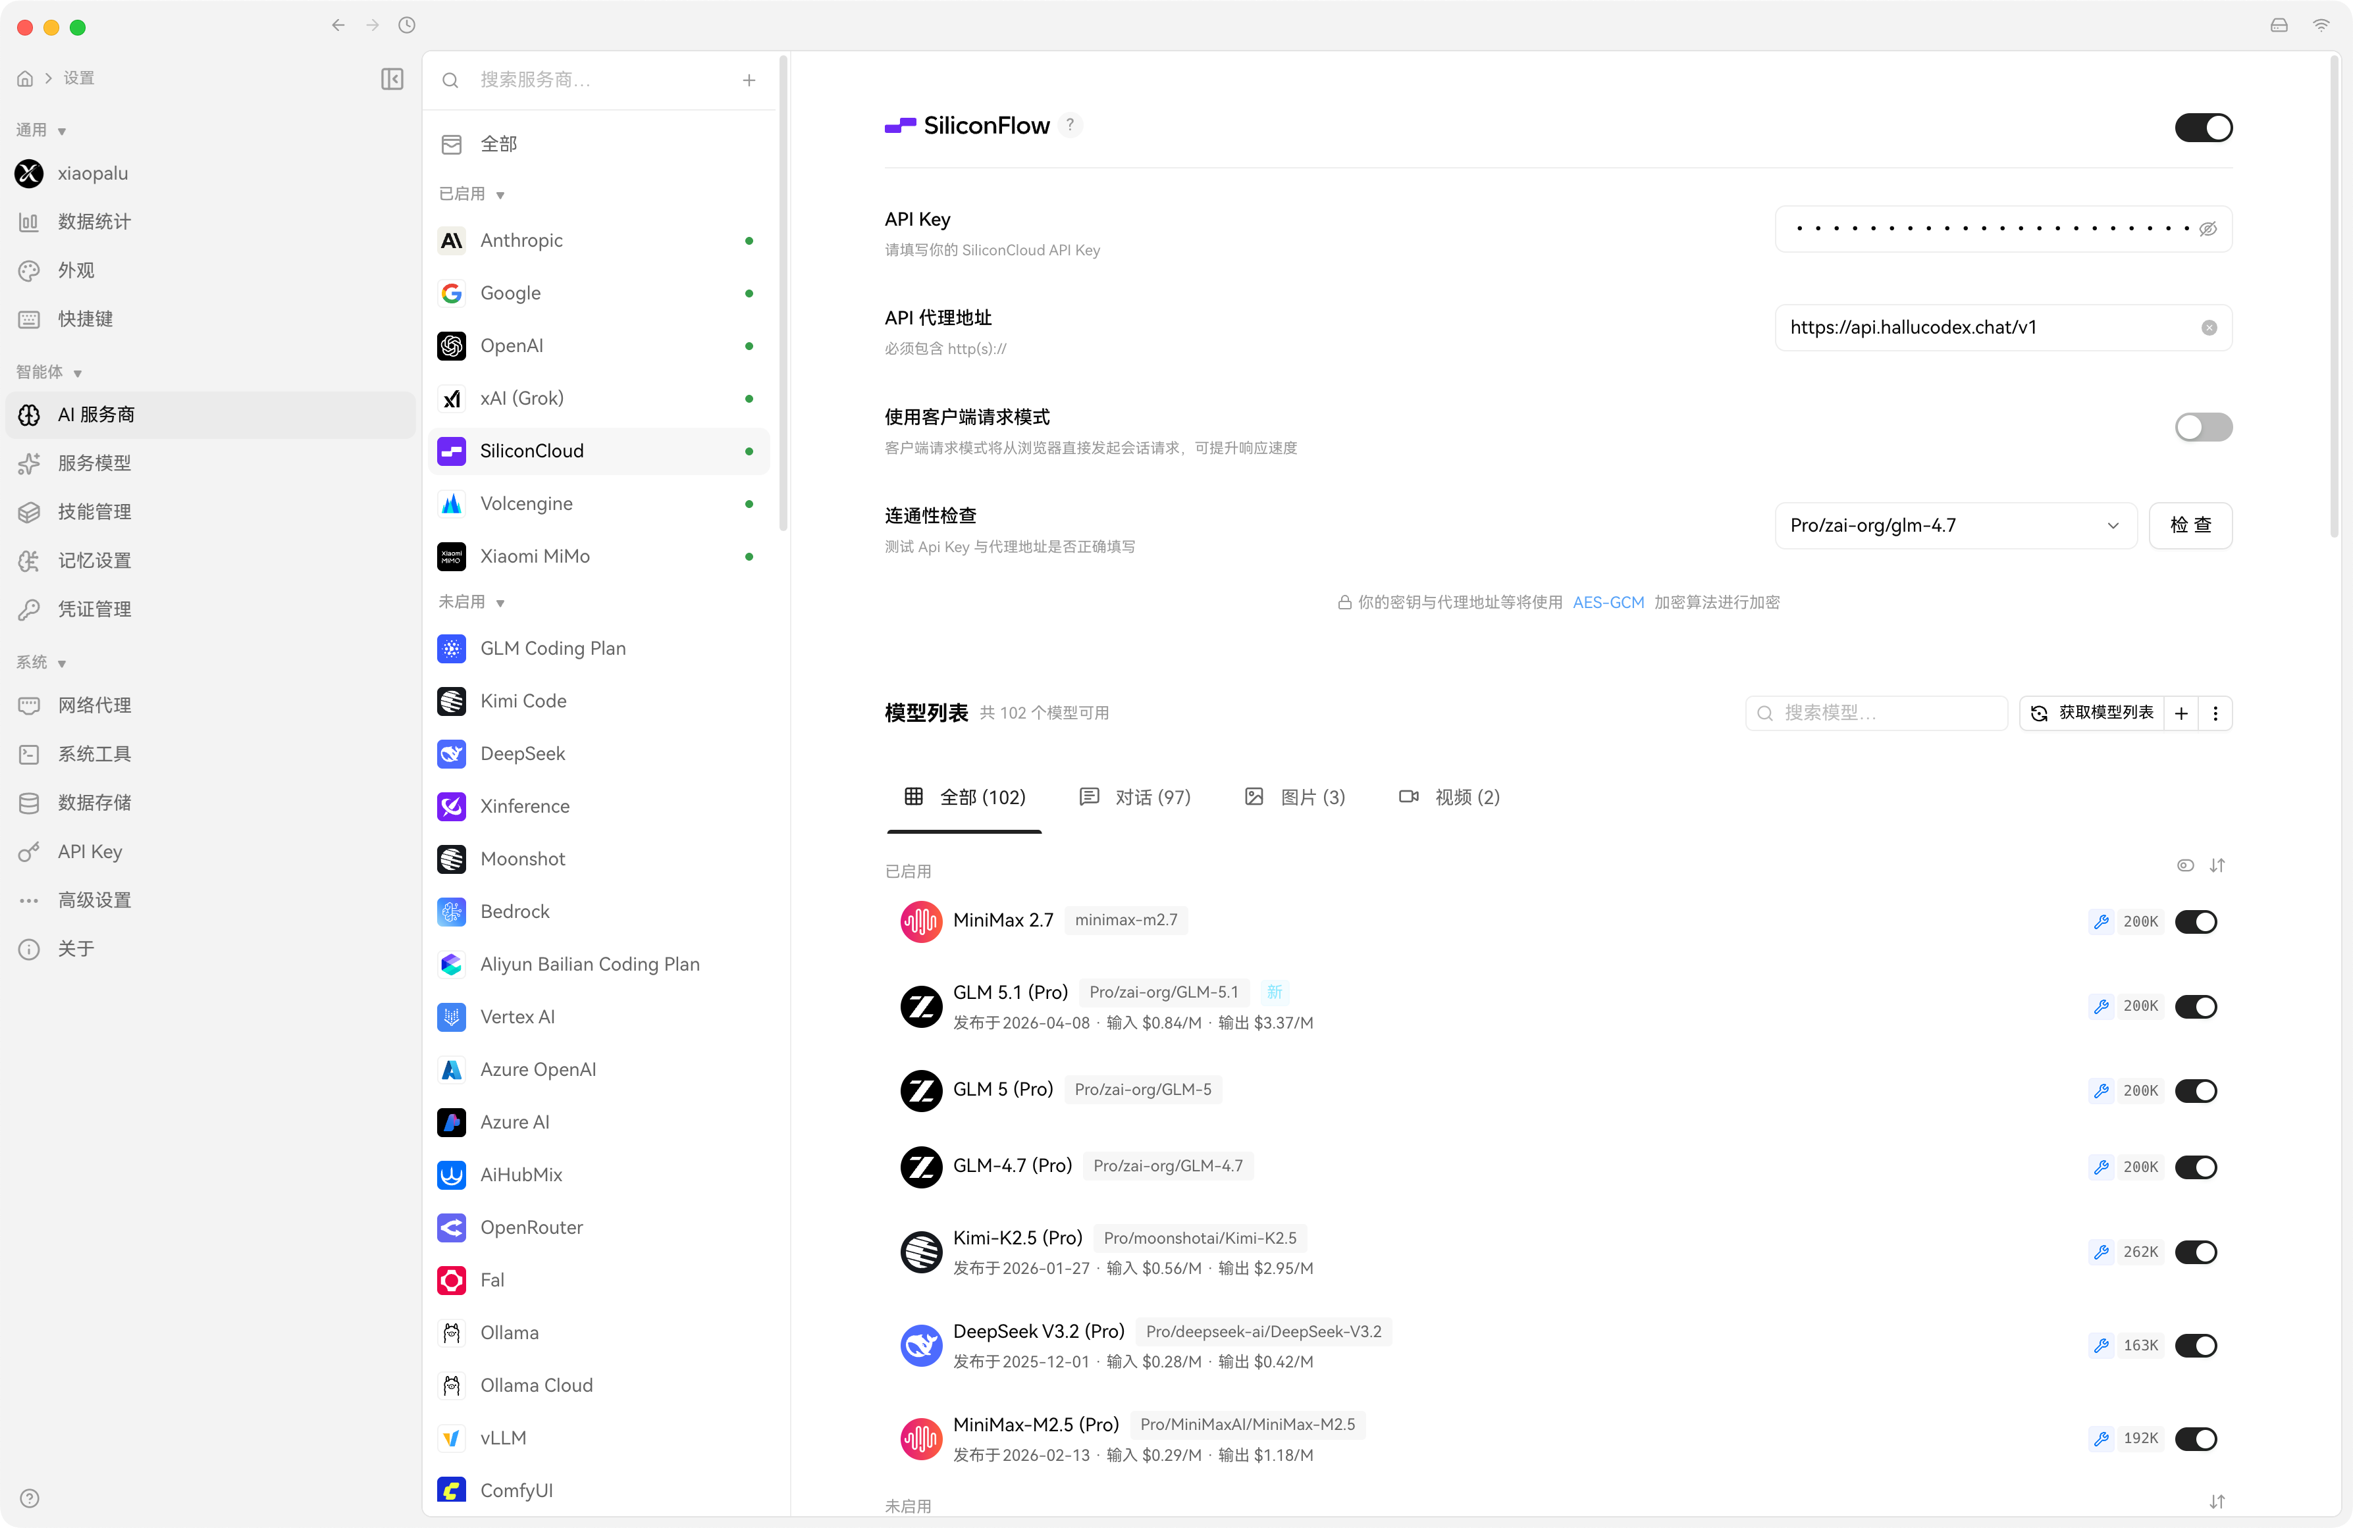Open the connectivity check model dropdown
The width and height of the screenshot is (2353, 1528).
click(x=1955, y=526)
